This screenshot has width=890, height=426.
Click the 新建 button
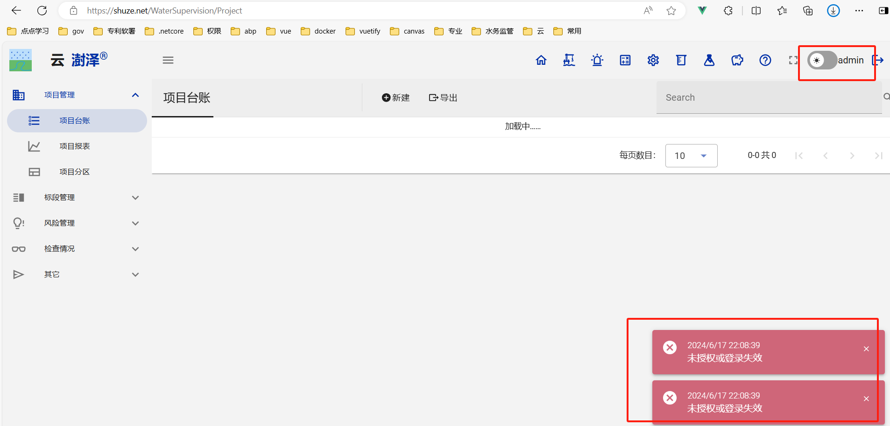pos(396,97)
